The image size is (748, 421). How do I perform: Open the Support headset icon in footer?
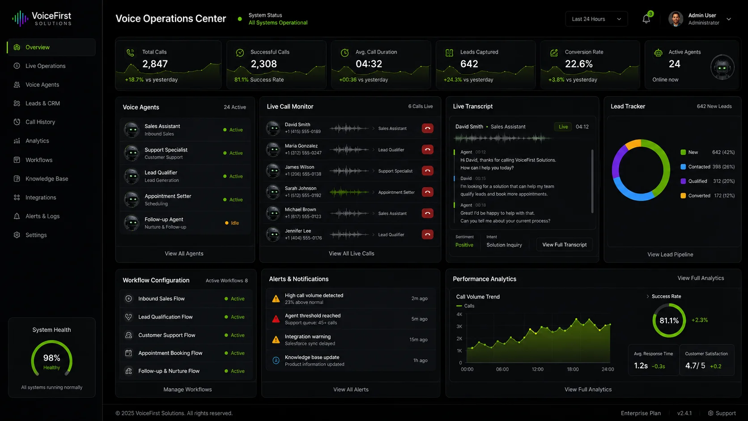pos(710,413)
